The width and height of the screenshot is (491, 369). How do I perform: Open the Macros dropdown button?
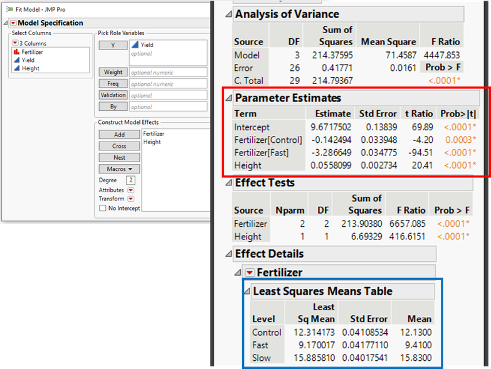point(119,169)
